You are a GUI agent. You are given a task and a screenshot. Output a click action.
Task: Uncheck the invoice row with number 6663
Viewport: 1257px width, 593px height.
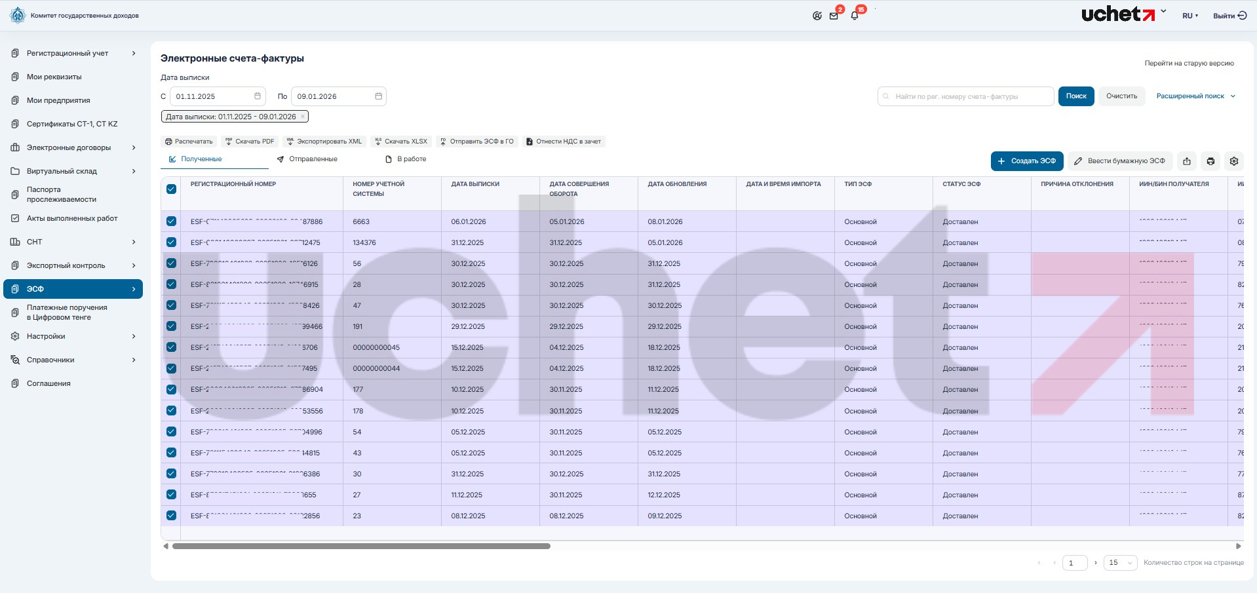click(x=171, y=221)
